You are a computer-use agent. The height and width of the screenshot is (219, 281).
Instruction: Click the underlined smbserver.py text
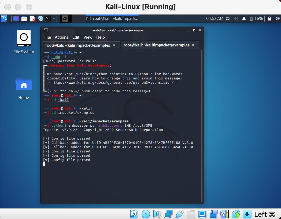81,126
